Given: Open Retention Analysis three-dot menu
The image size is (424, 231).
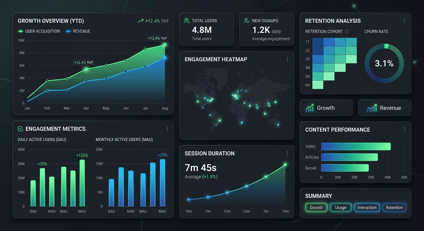Looking at the screenshot, I should 404,21.
